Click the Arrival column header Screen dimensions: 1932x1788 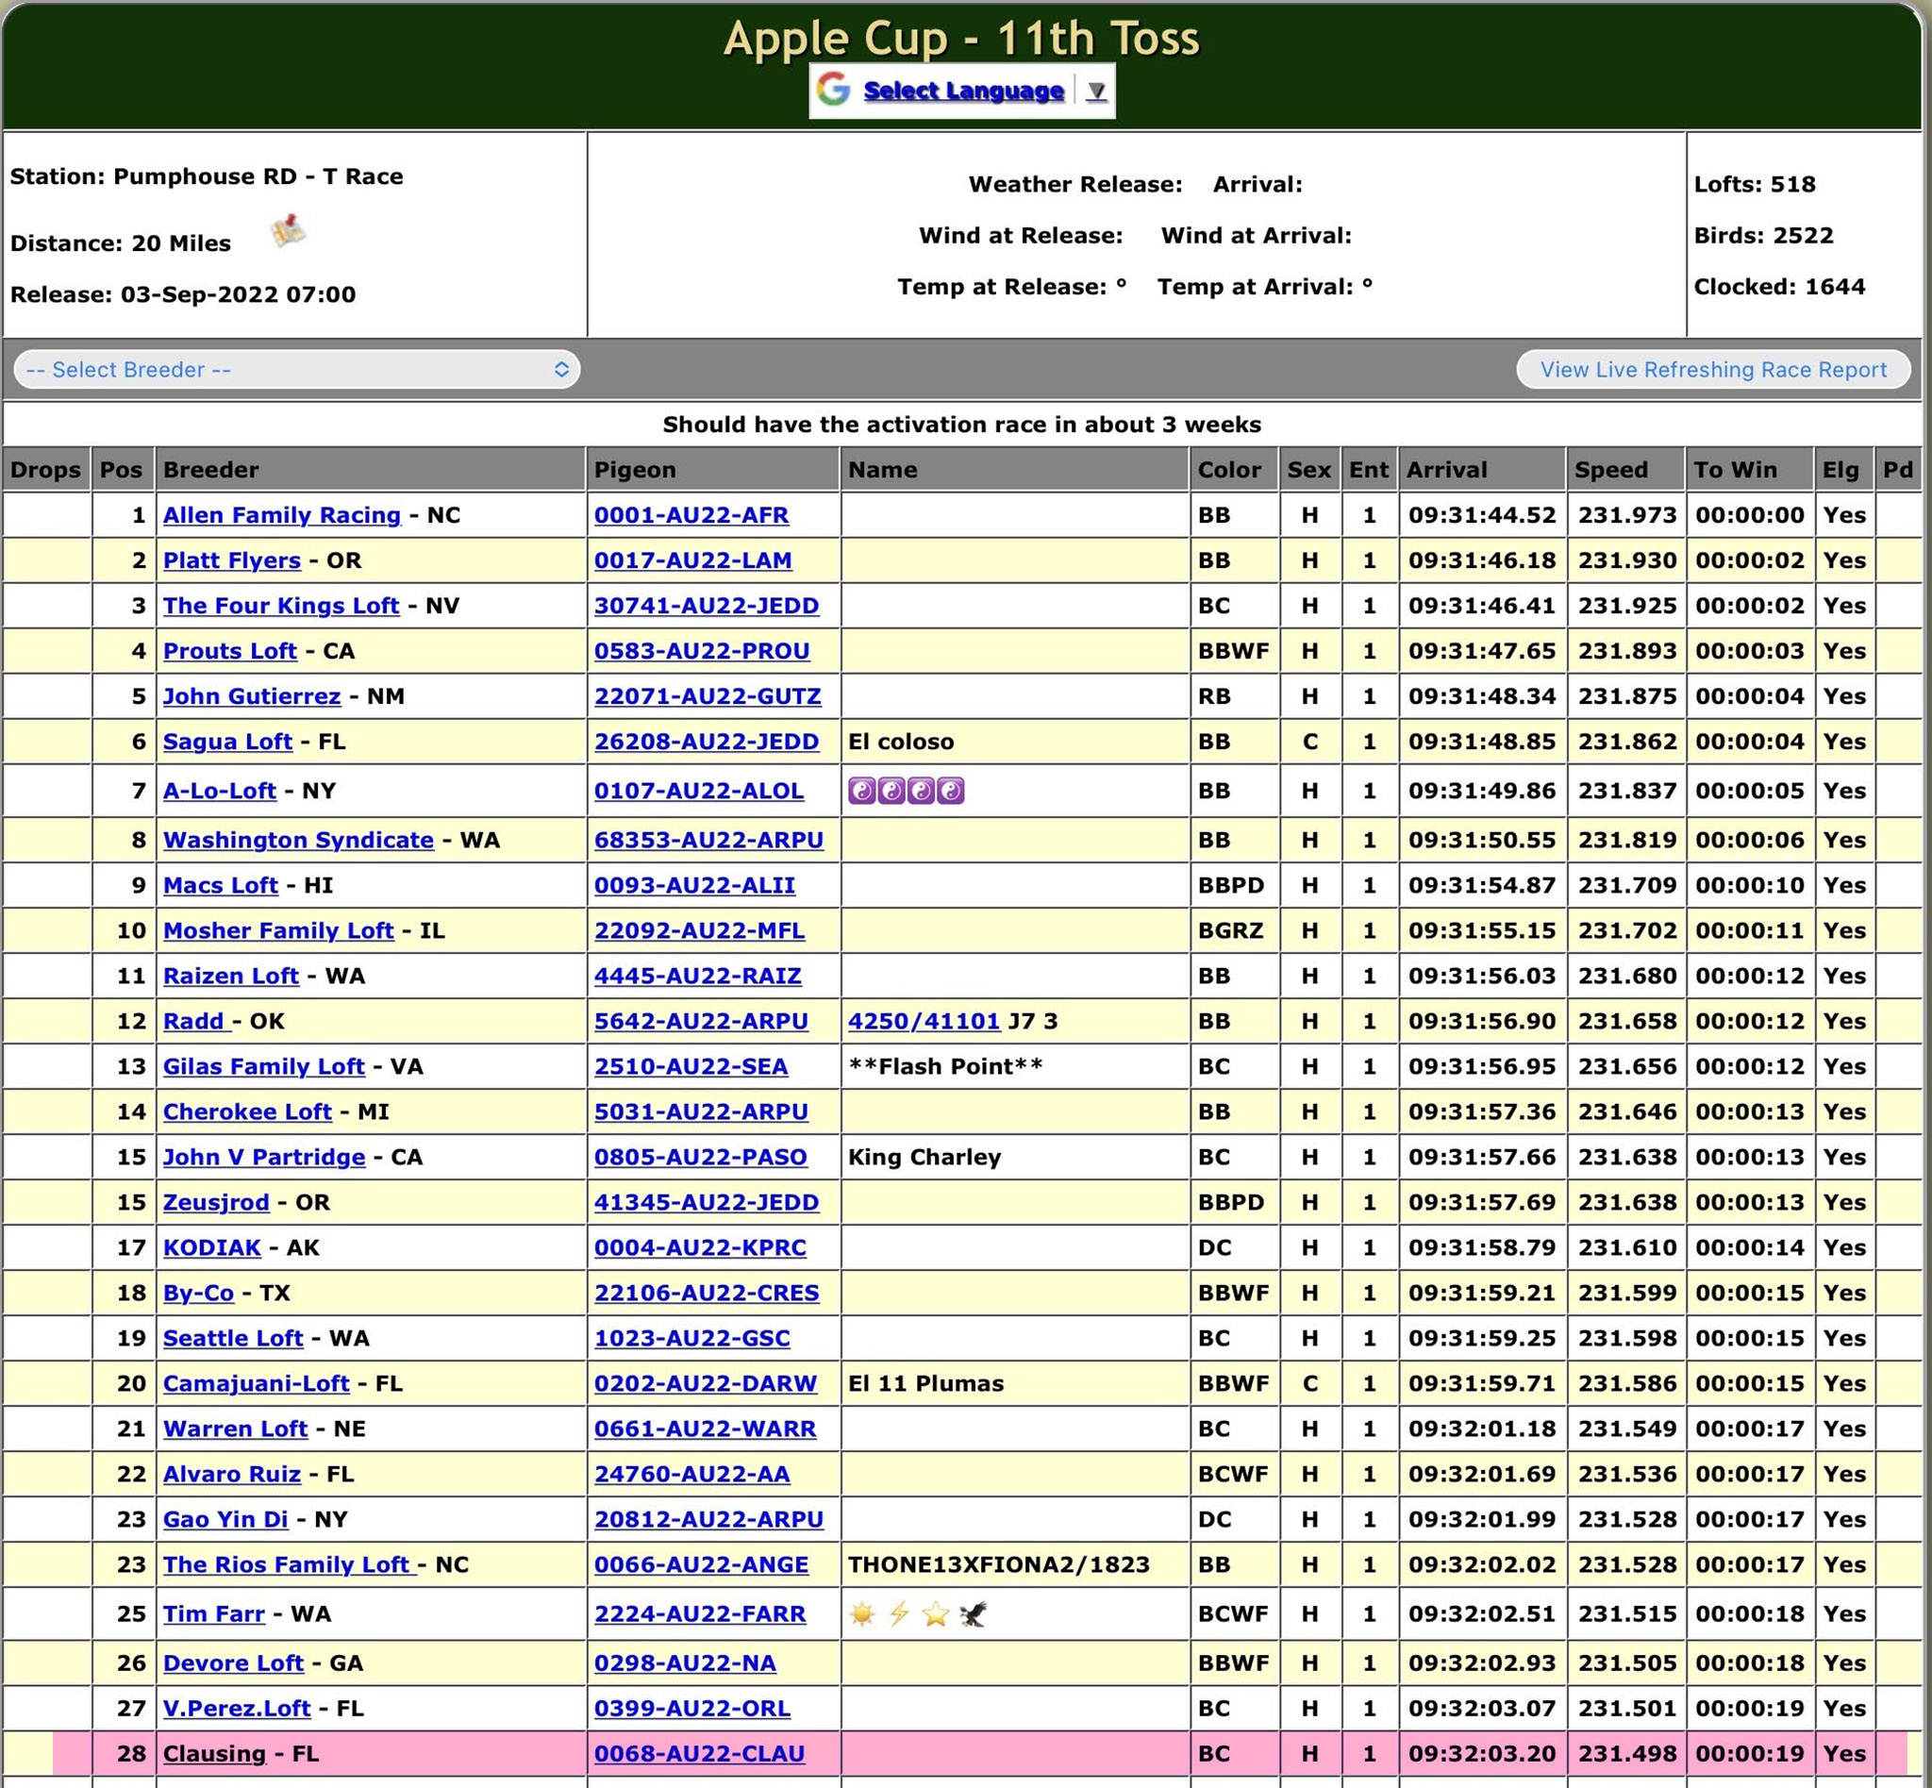click(x=1446, y=469)
